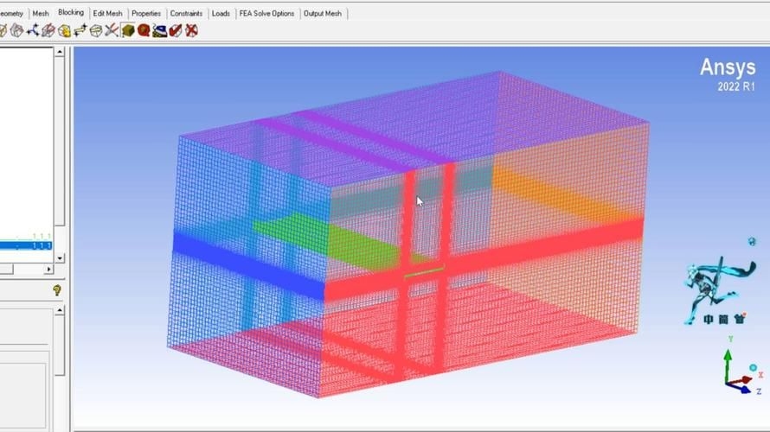Screen dimensions: 770x432
Task: Open the Constraints tab
Action: 186,14
